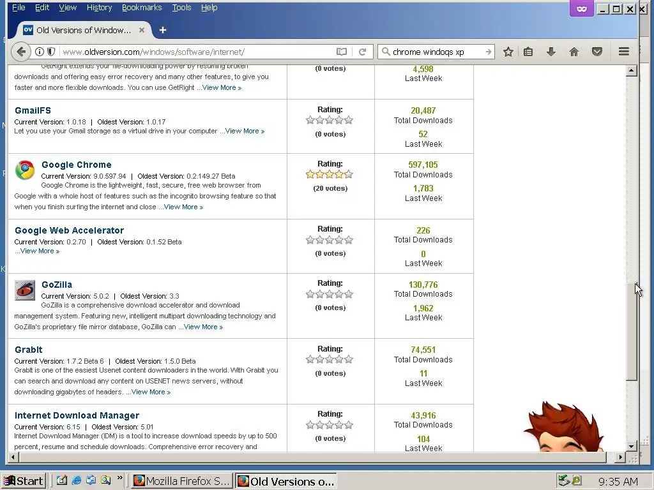
Task: Open the Tools menu
Action: tap(181, 8)
